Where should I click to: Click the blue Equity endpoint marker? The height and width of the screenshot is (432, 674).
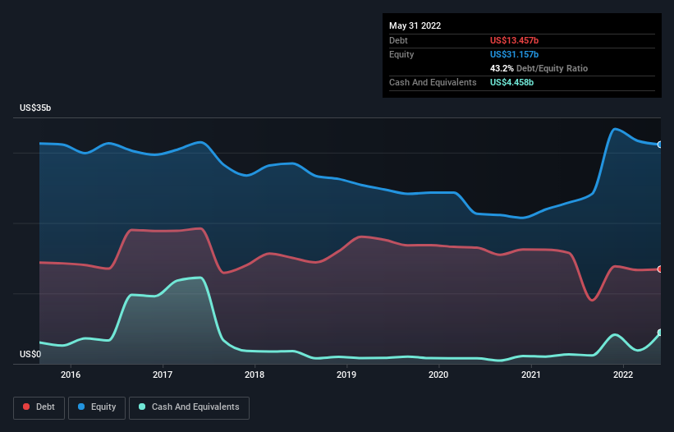tap(660, 145)
